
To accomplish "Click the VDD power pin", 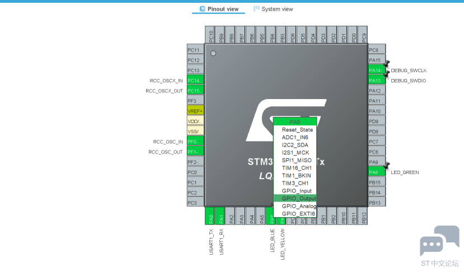I will [195, 121].
